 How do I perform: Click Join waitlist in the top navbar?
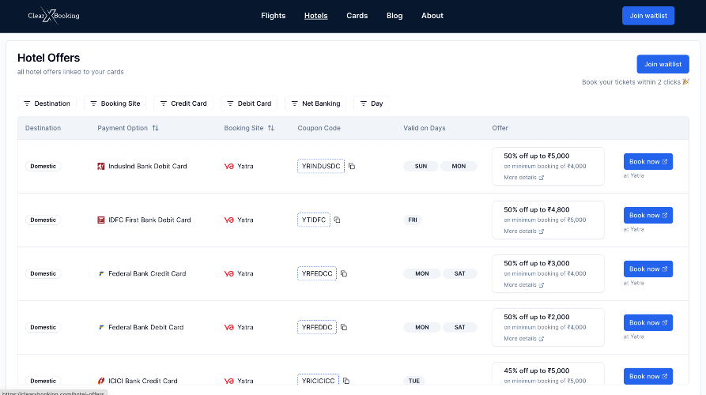(648, 16)
